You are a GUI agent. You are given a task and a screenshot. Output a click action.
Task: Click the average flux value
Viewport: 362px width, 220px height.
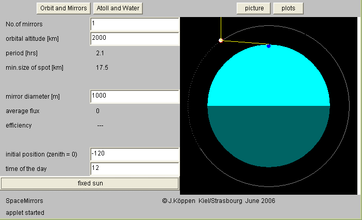coord(97,111)
